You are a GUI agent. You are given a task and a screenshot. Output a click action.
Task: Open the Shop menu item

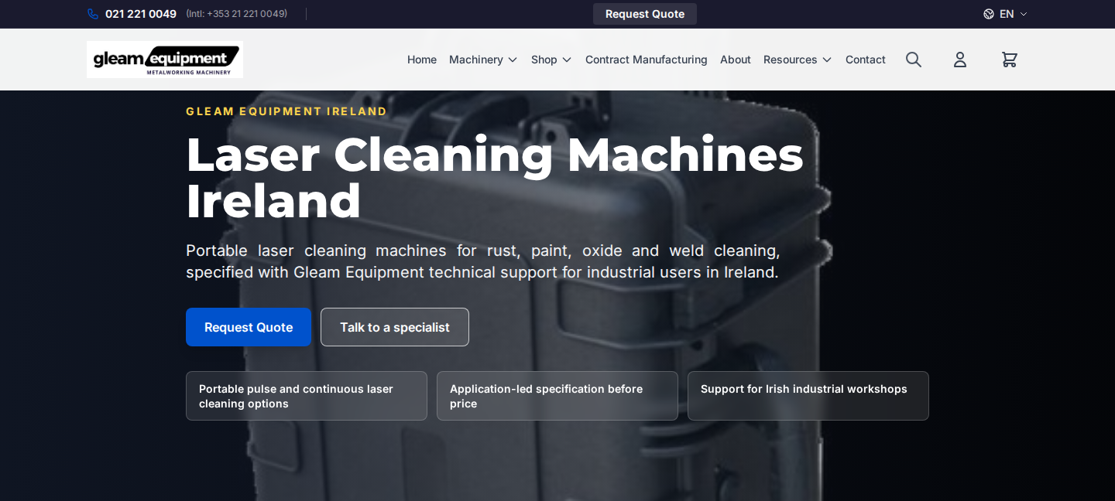[x=544, y=60]
